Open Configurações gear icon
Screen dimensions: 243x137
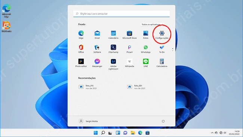162,35
